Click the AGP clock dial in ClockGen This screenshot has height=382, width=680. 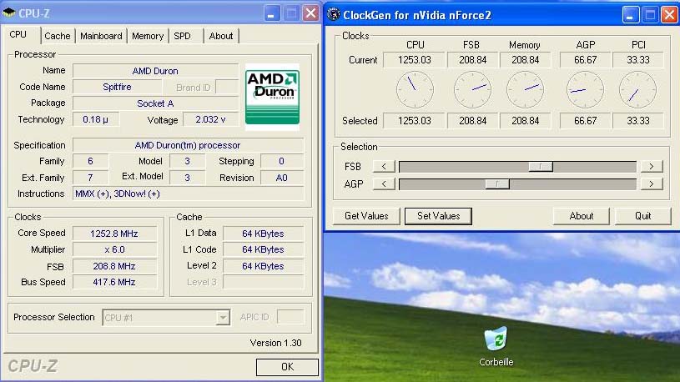[x=585, y=90]
